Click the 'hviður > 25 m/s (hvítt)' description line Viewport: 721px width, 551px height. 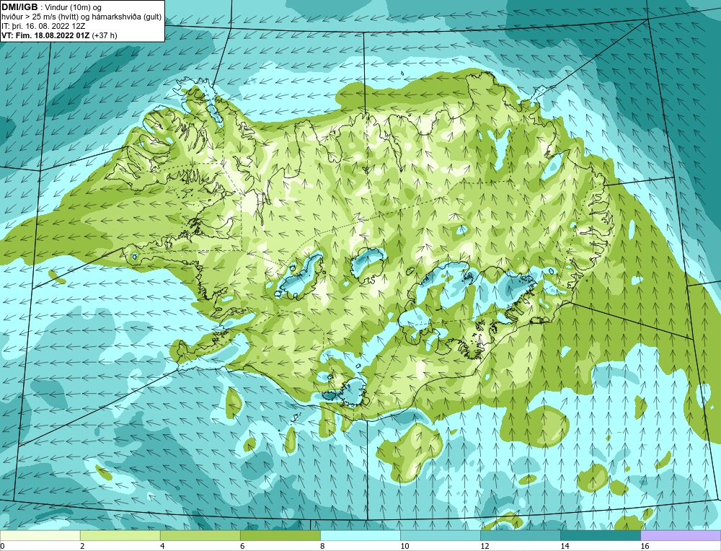[x=81, y=17]
